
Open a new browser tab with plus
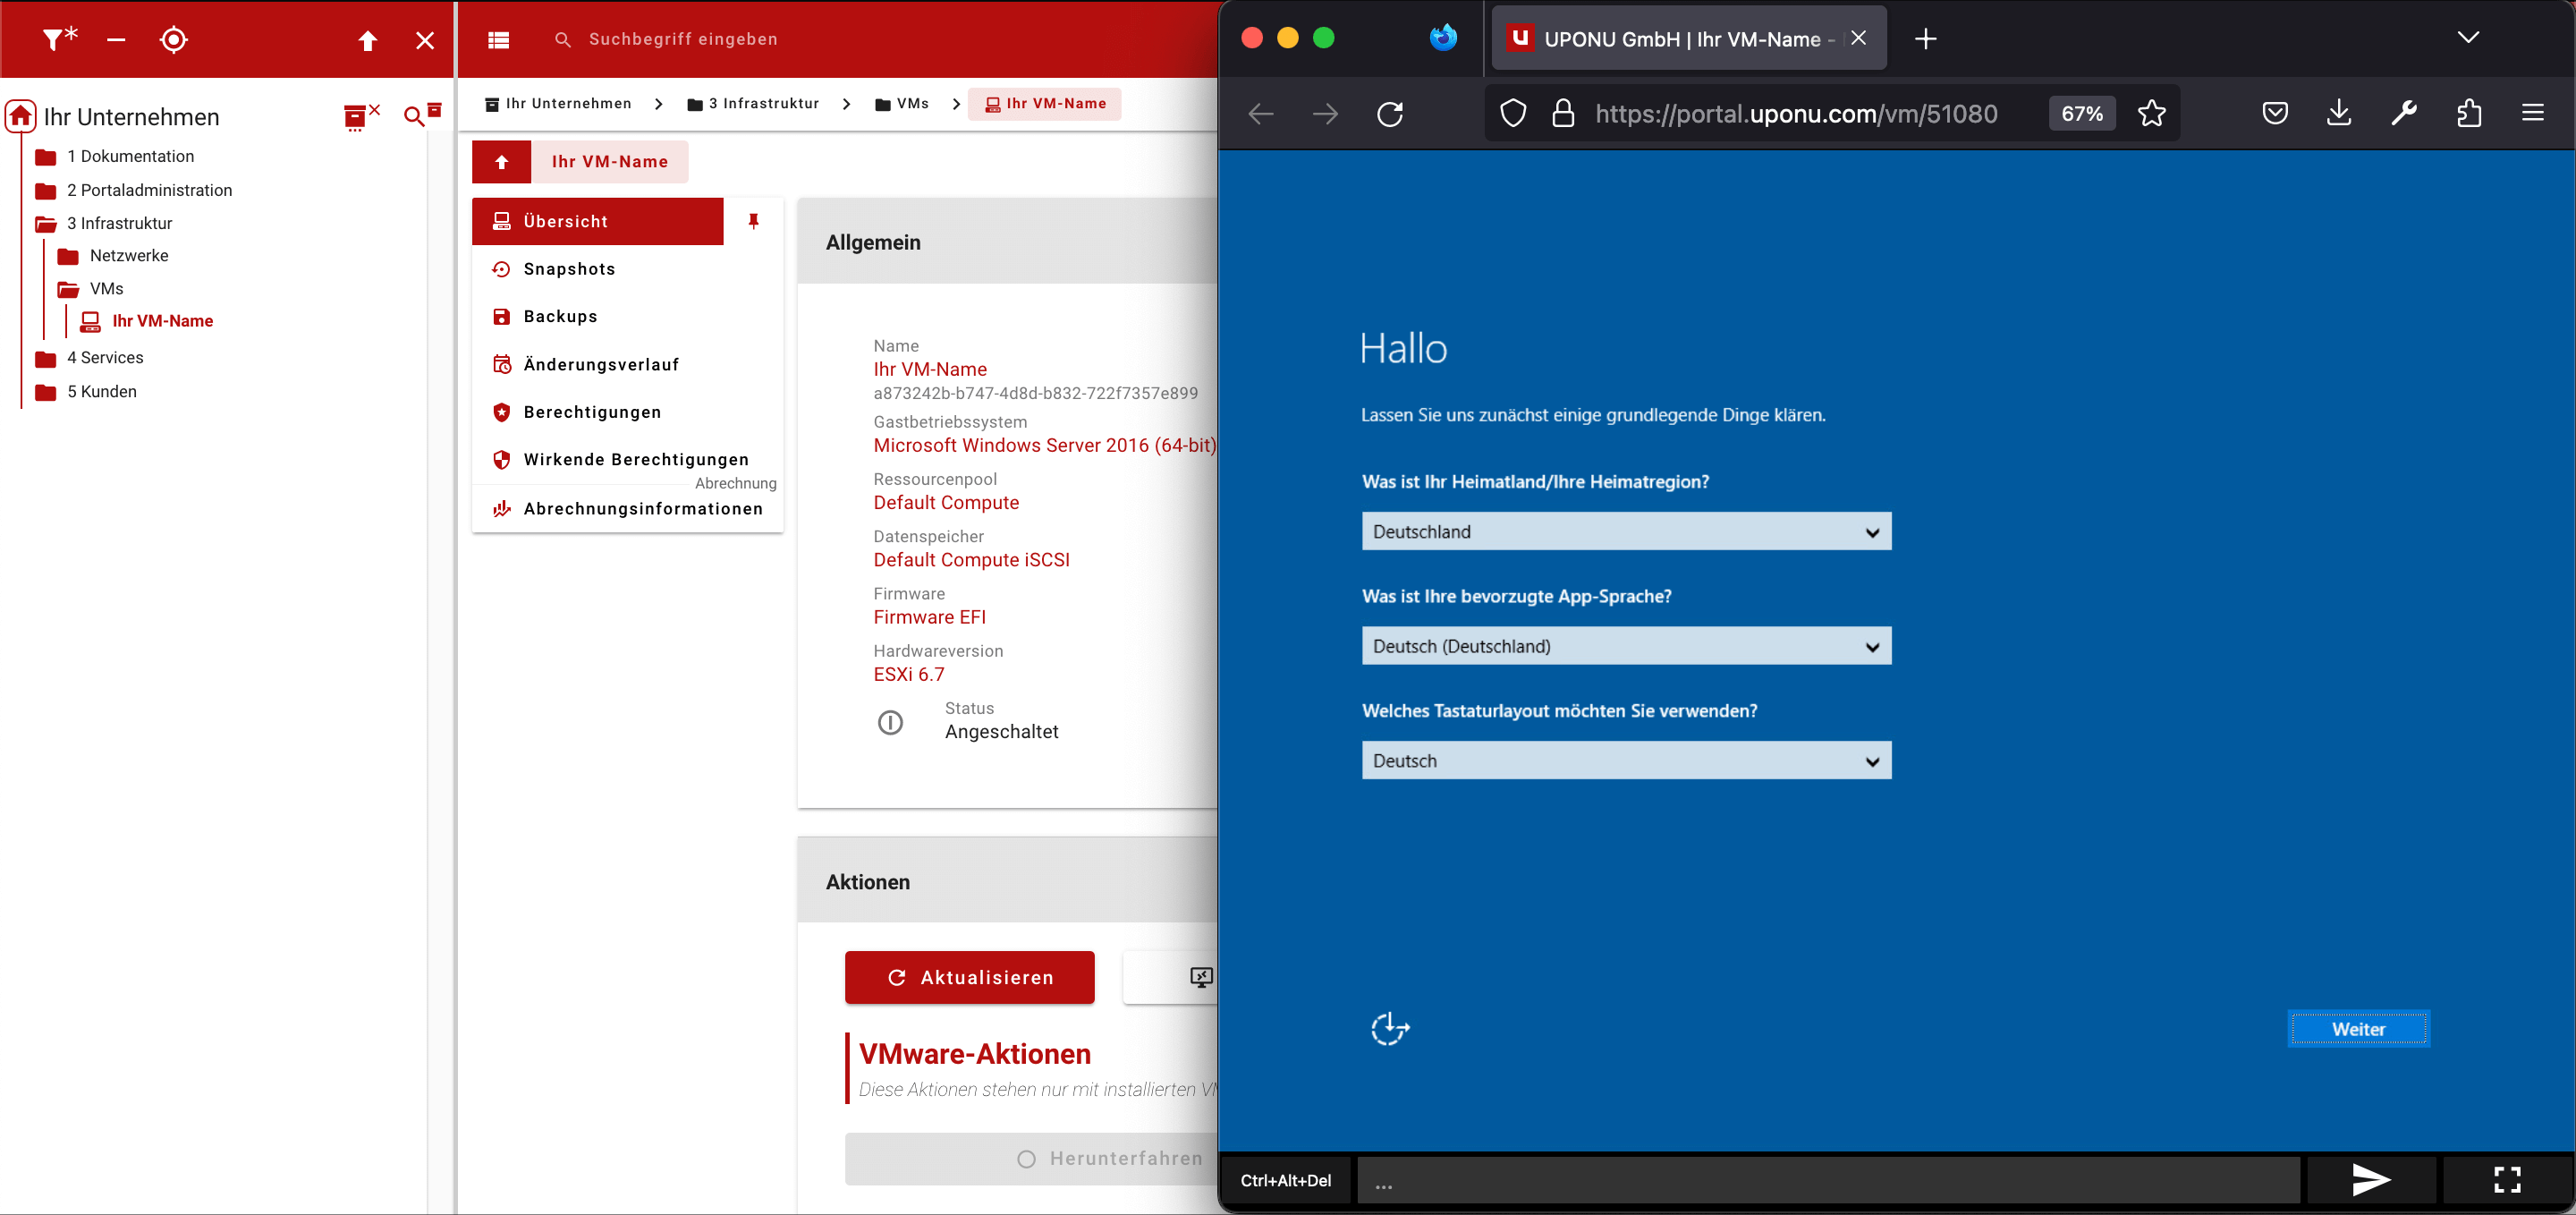1925,39
